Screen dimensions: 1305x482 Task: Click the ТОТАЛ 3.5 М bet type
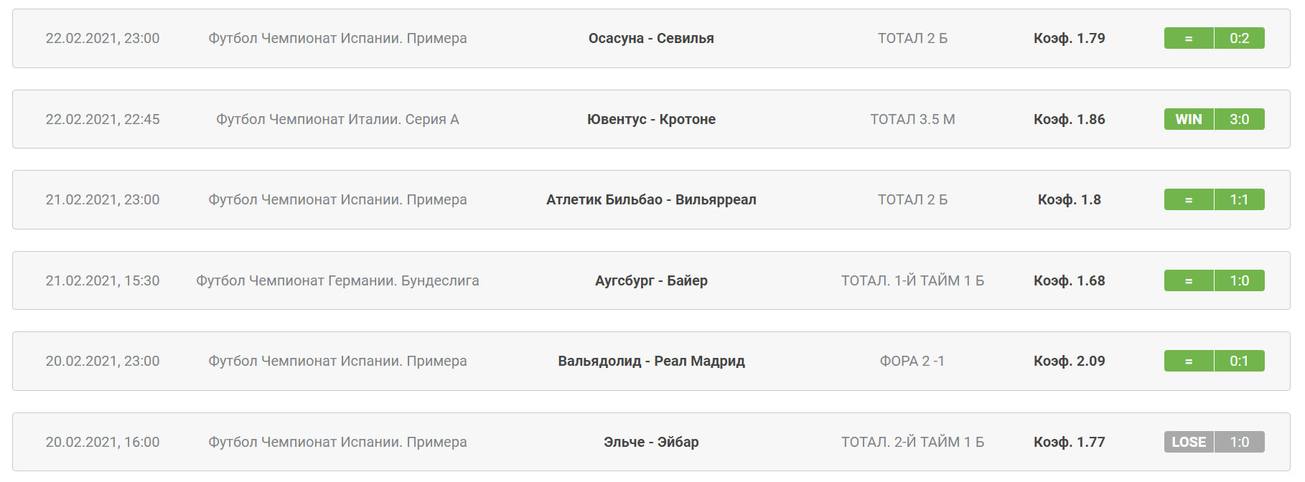[912, 120]
